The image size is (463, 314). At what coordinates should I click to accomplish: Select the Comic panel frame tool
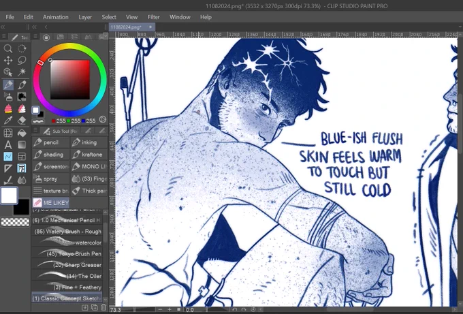pos(22,156)
